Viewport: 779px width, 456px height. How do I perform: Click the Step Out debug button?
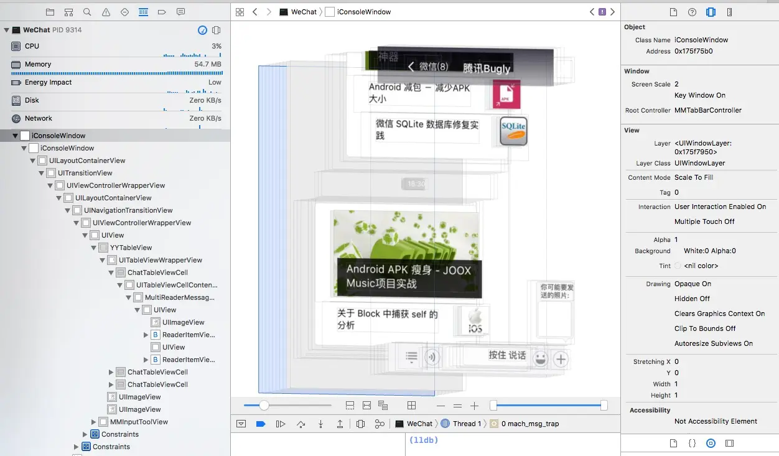[x=340, y=424]
